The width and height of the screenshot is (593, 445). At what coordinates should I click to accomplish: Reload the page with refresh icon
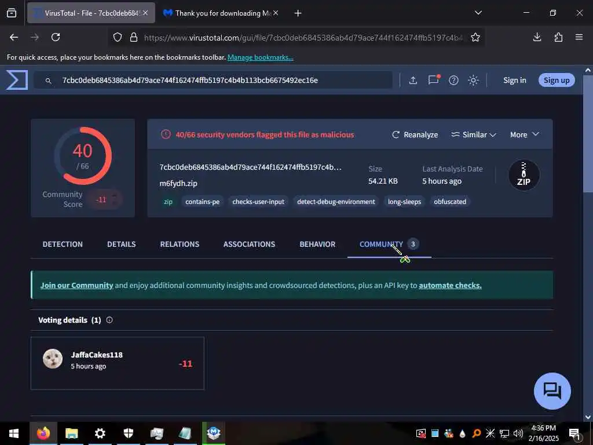click(56, 37)
